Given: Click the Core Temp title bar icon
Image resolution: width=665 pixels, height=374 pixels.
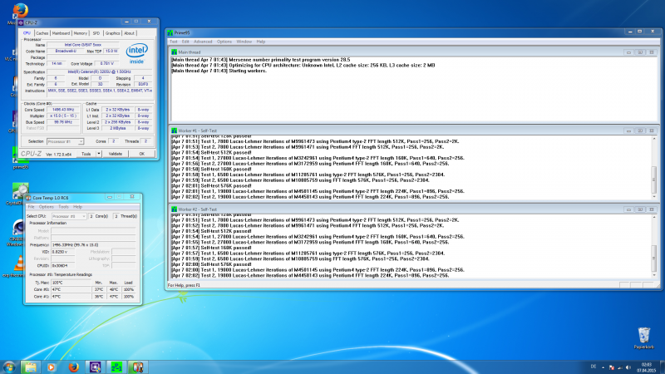Looking at the screenshot, I should [28, 198].
